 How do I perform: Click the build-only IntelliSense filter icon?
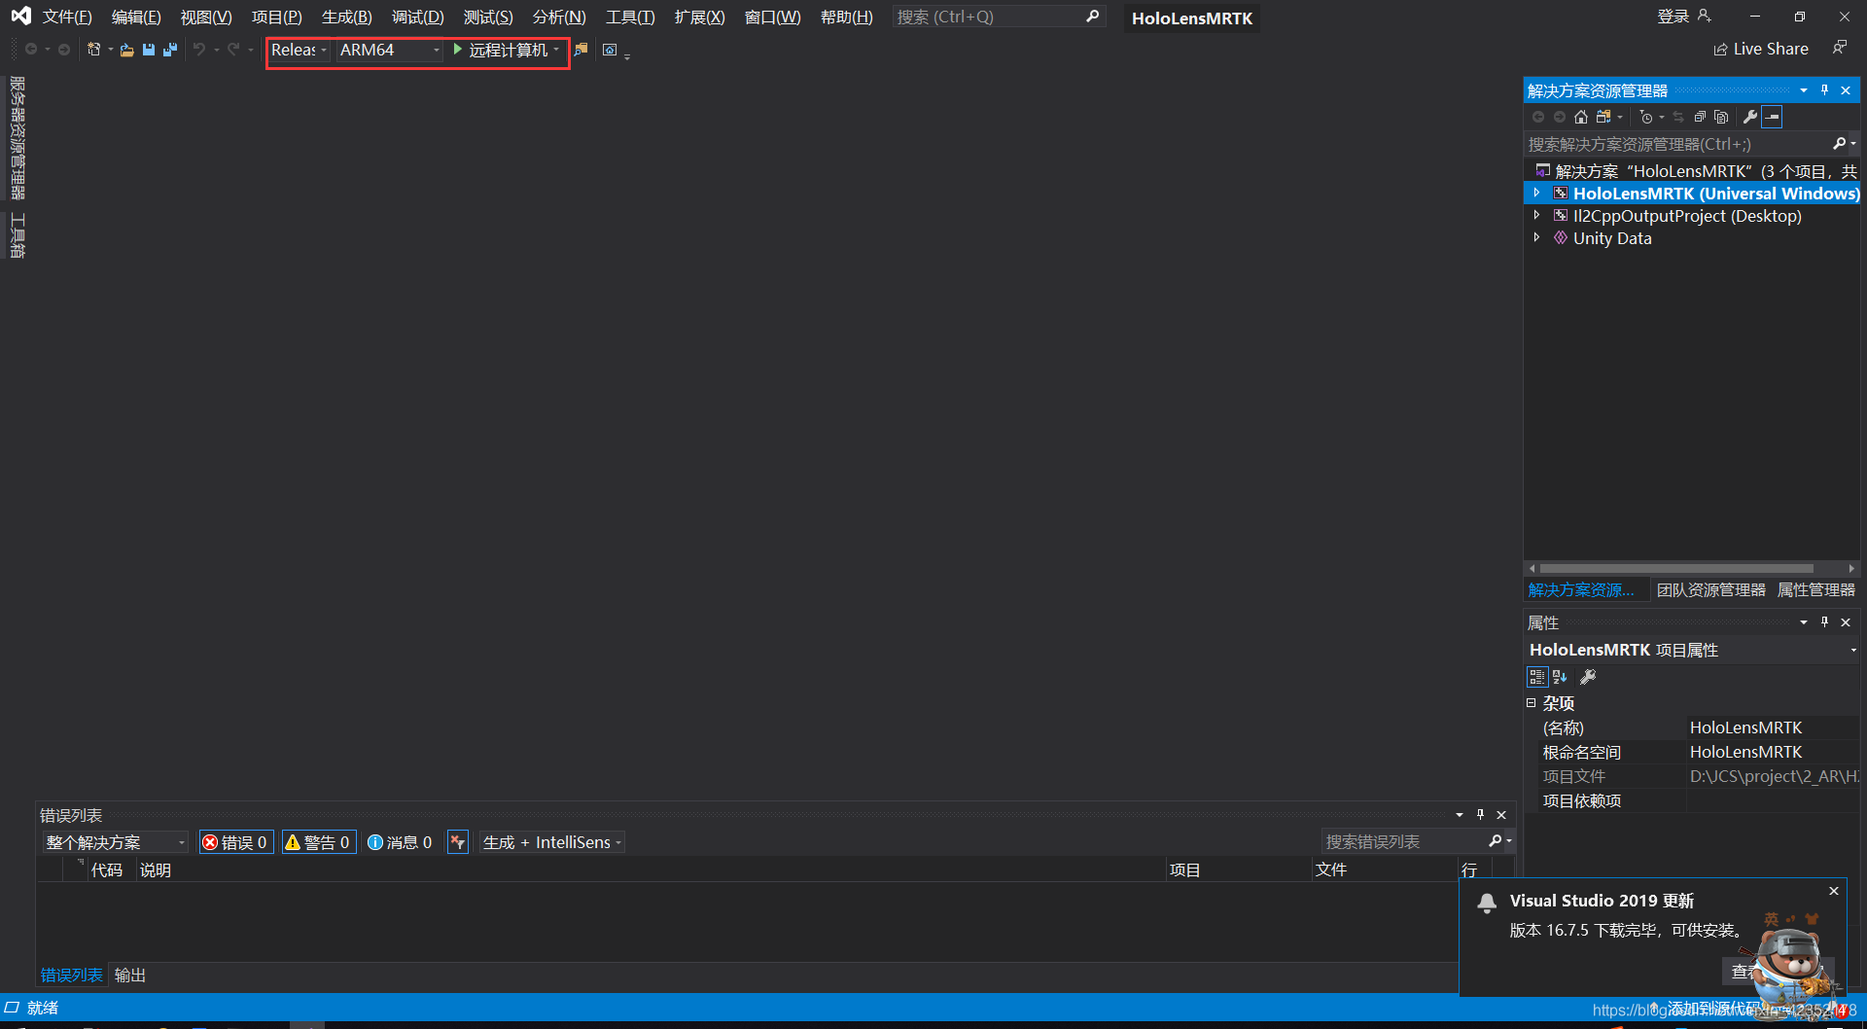[458, 842]
